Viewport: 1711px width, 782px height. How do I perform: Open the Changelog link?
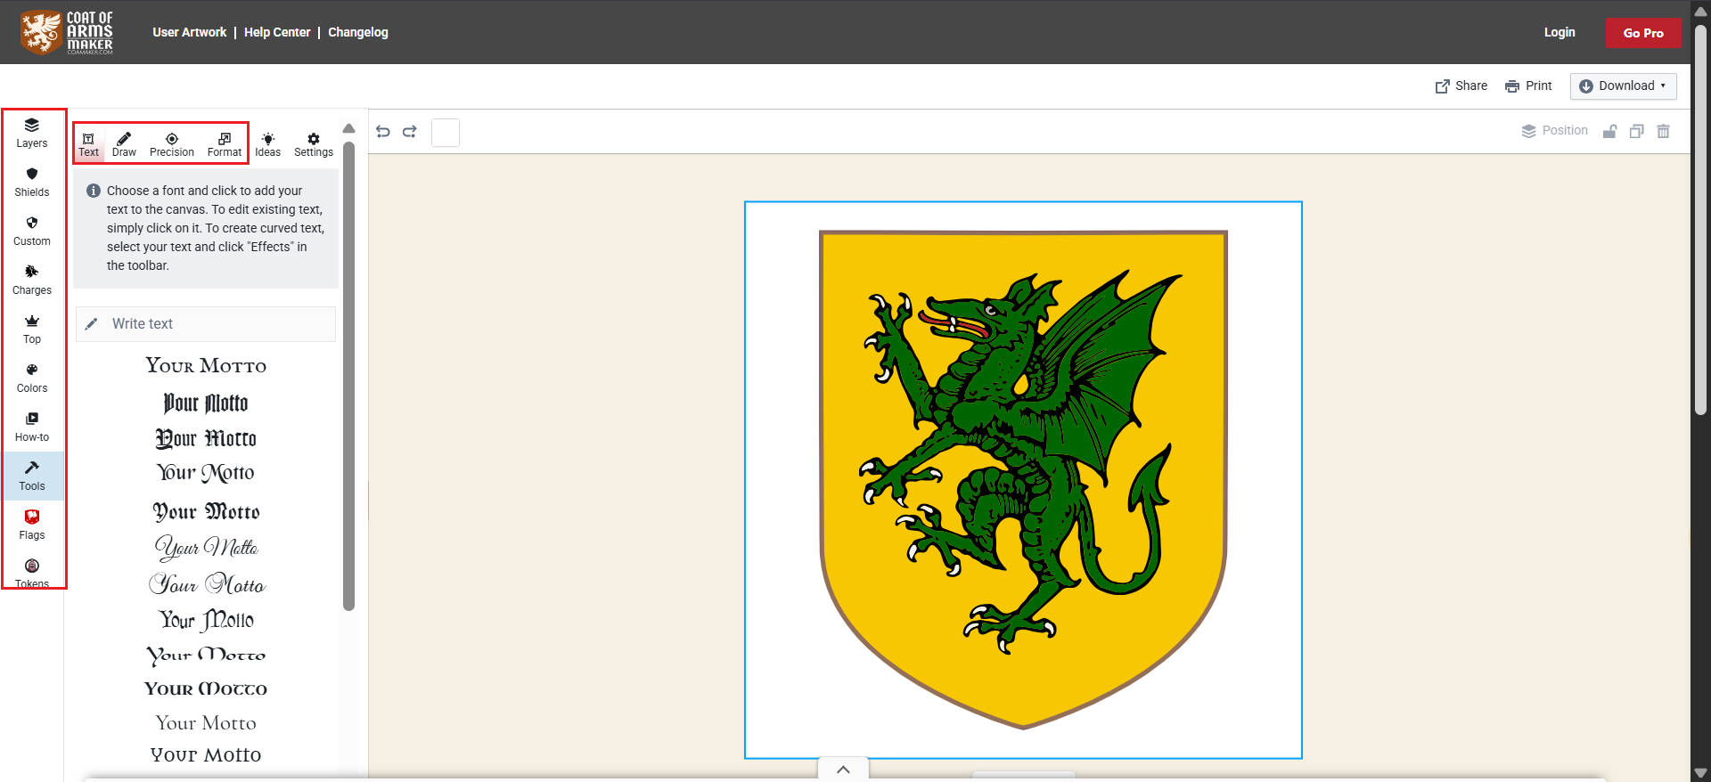click(358, 32)
